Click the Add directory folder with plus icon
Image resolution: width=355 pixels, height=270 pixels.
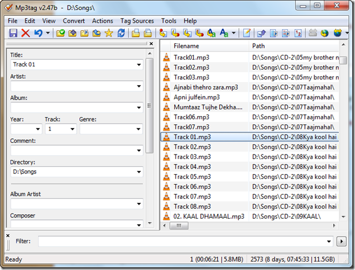73,33
